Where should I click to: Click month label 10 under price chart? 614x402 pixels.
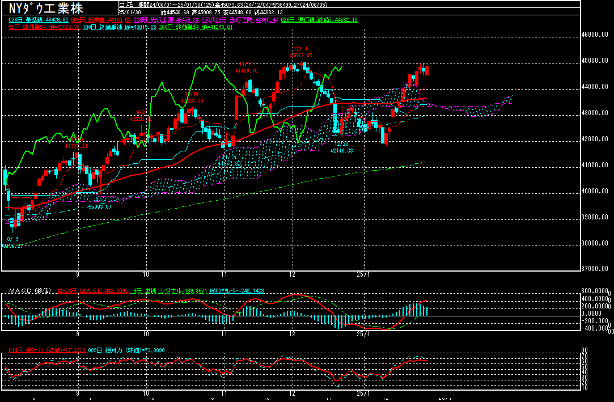click(146, 274)
